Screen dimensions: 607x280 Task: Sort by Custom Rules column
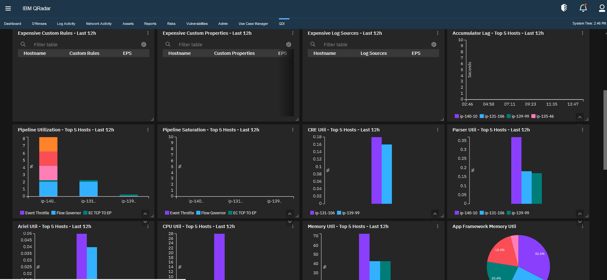click(x=84, y=53)
